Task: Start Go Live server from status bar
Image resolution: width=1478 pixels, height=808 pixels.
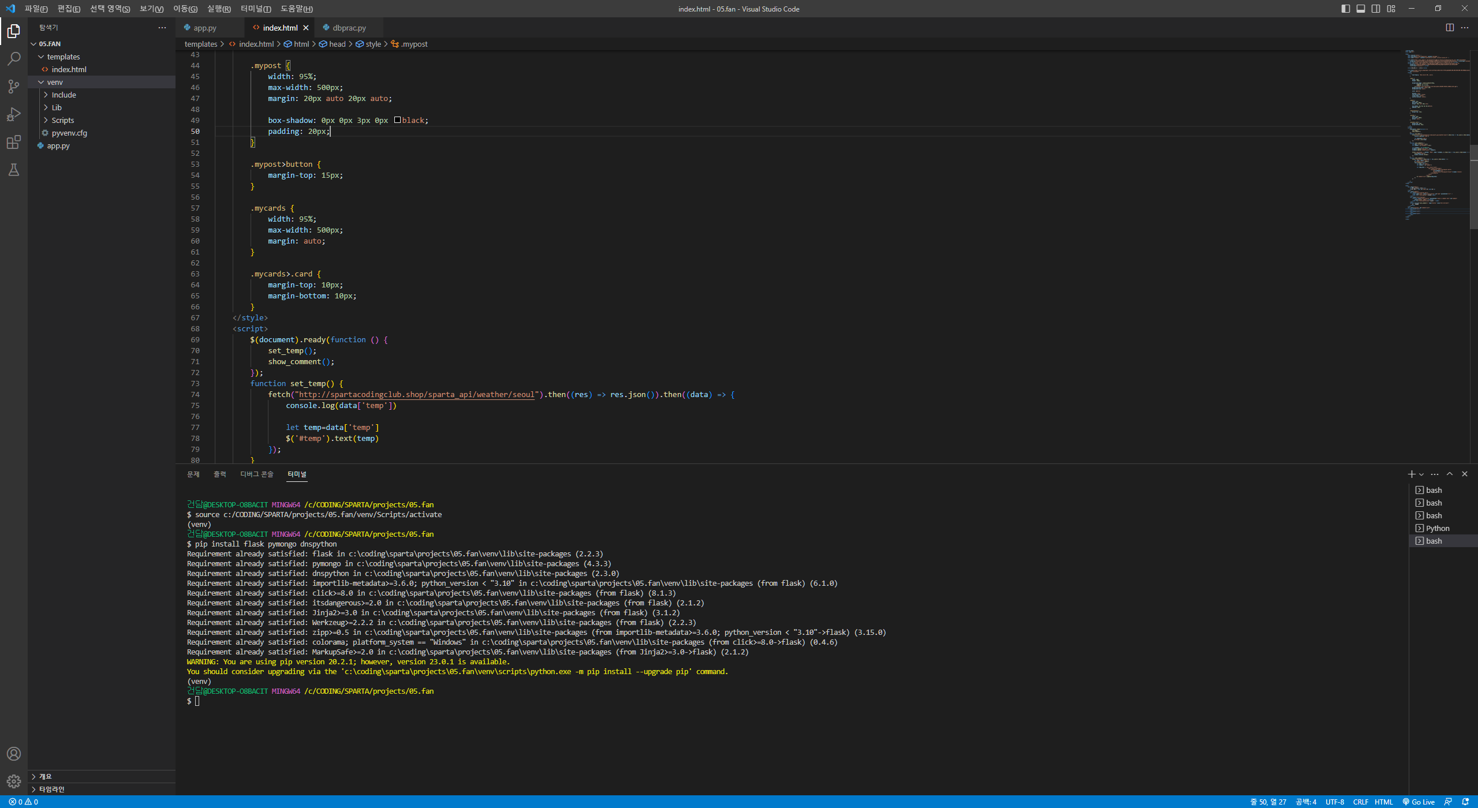Action: pyautogui.click(x=1419, y=802)
